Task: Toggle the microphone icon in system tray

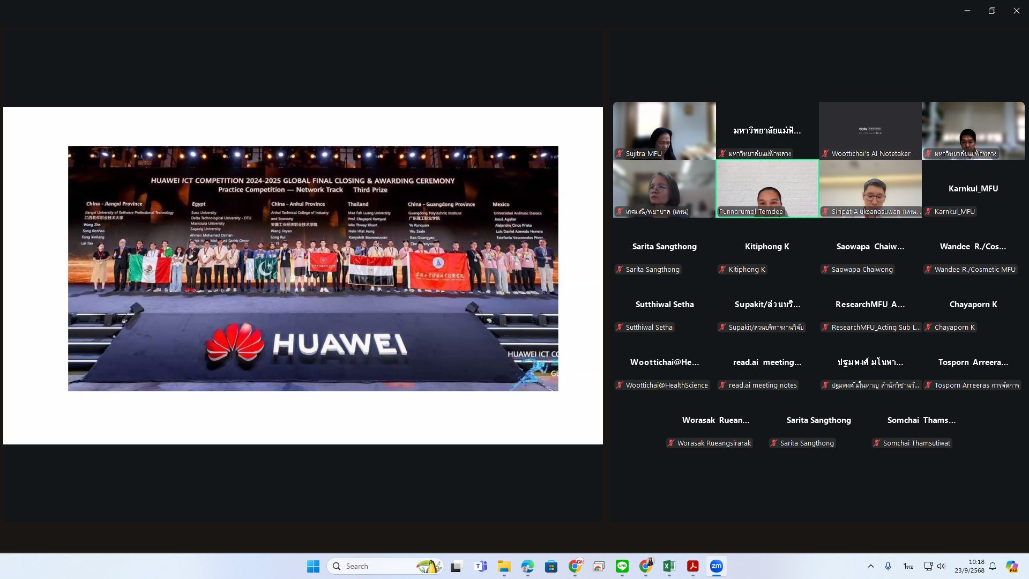Action: tap(888, 566)
